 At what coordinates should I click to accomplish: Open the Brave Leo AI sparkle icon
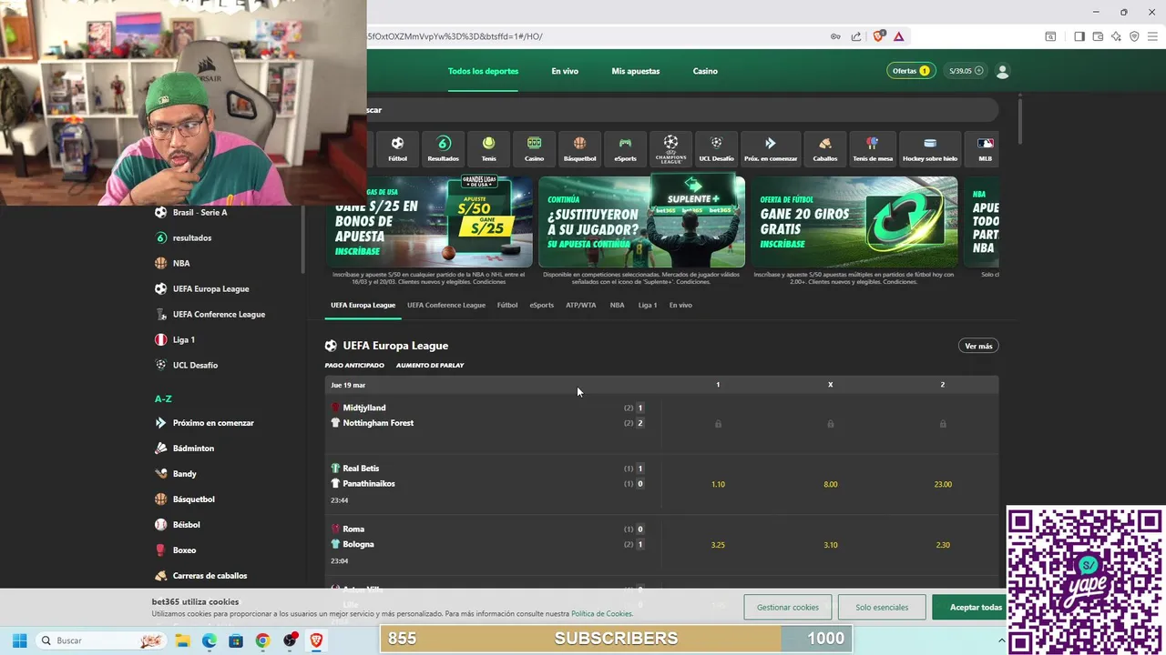point(1116,36)
